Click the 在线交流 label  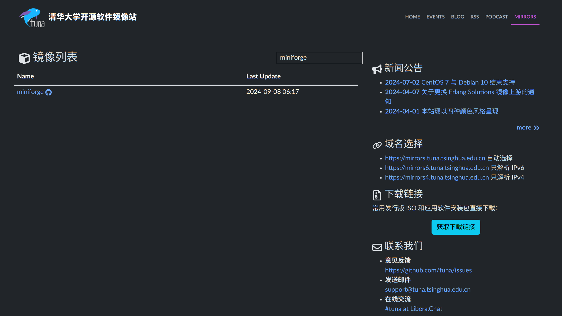pyautogui.click(x=398, y=299)
